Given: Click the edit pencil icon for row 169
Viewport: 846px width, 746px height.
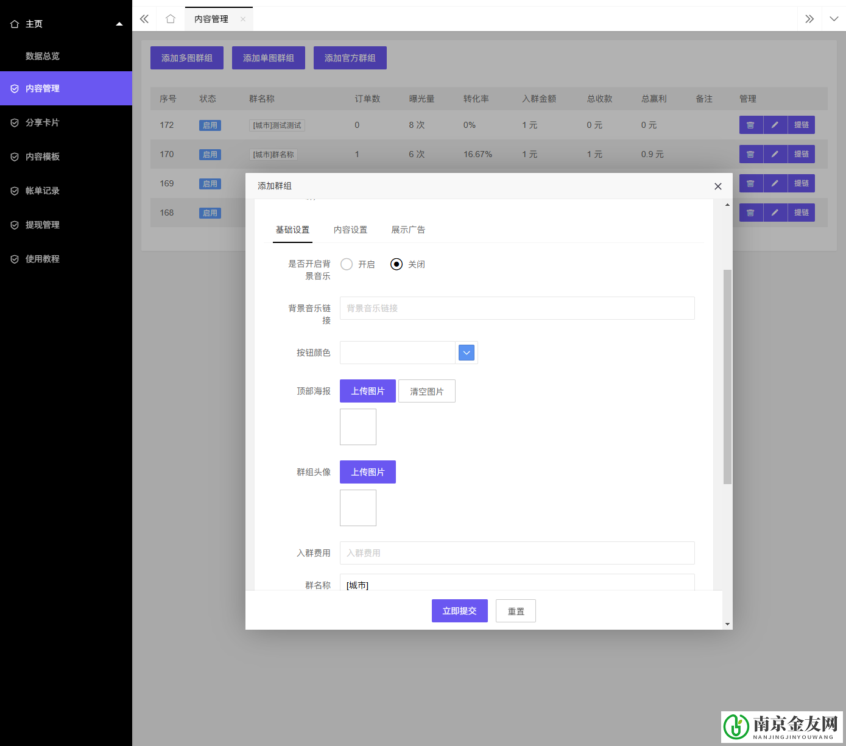Looking at the screenshot, I should coord(775,183).
